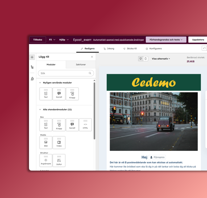Open the design brush sidebar icon
Viewport: 207px width, 198px height.
[x=32, y=79]
